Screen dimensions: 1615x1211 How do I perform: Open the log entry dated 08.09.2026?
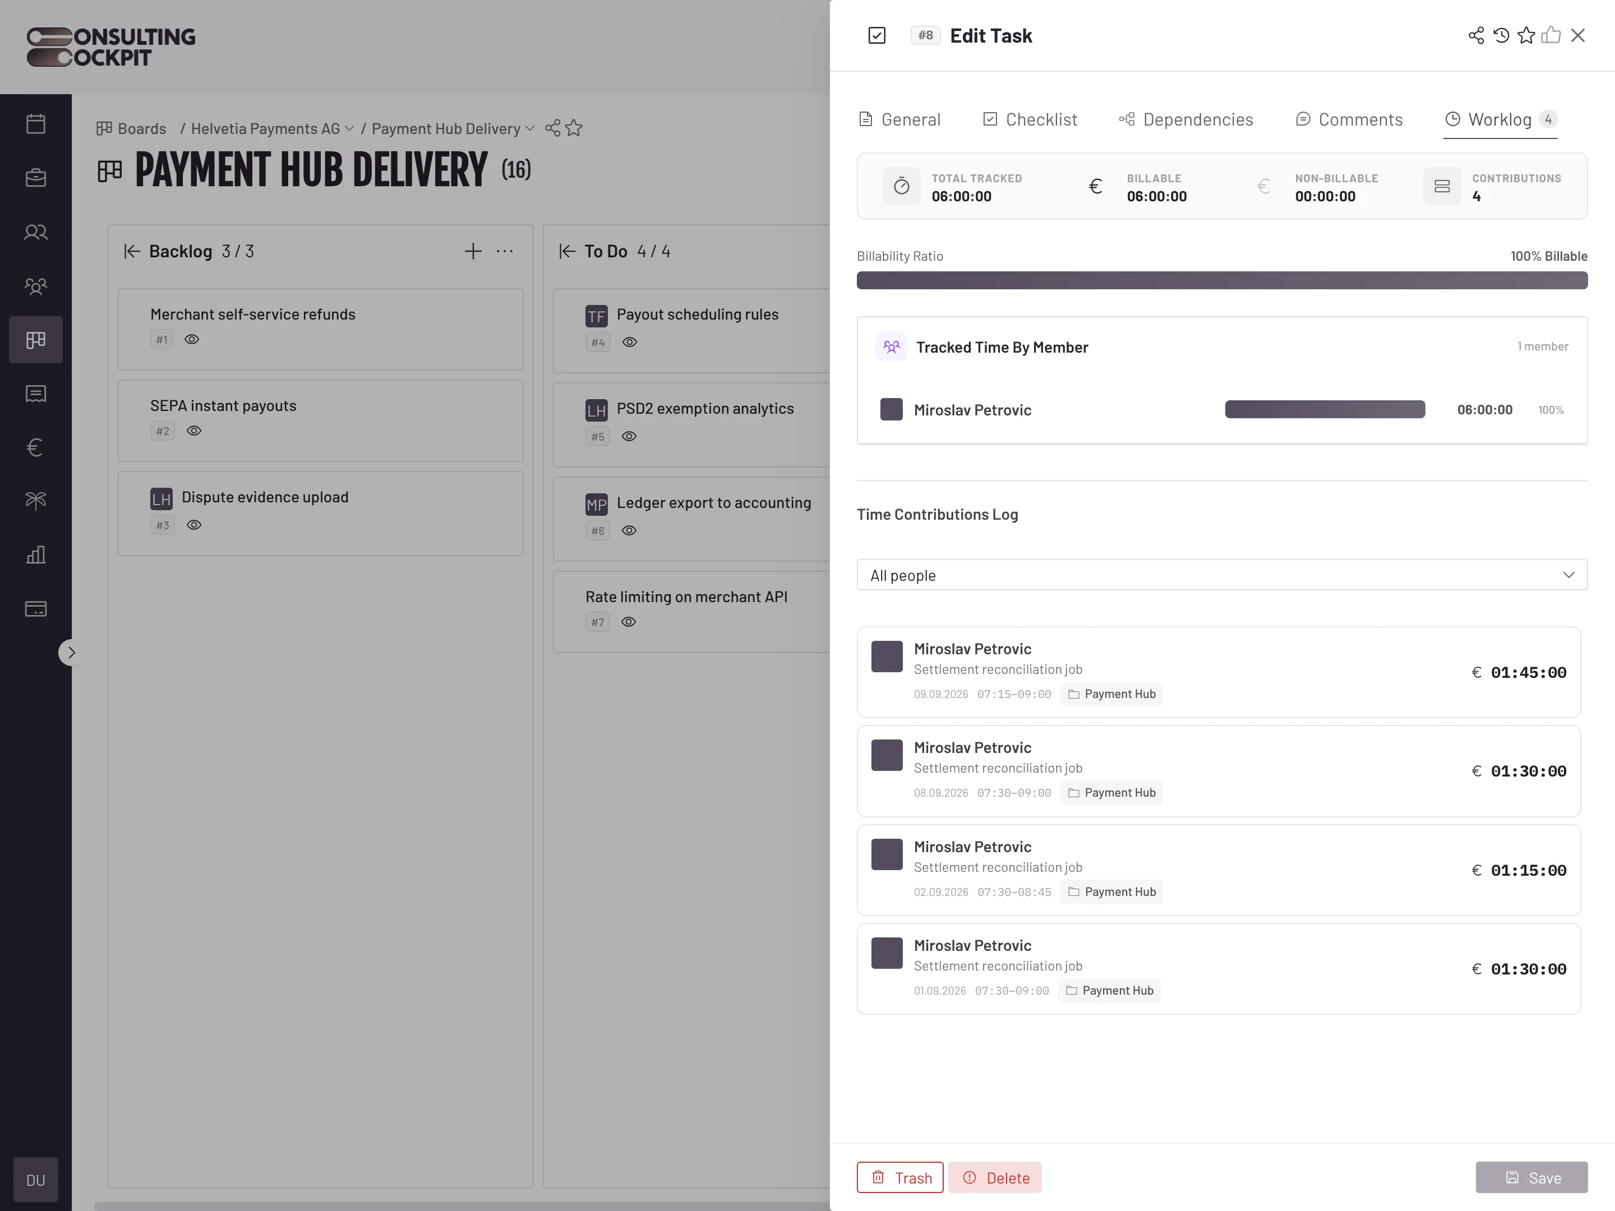(1219, 771)
